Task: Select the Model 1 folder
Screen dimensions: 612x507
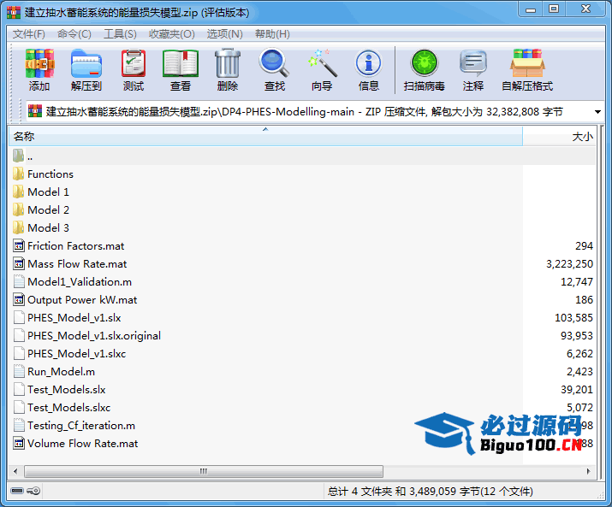Action: [49, 192]
